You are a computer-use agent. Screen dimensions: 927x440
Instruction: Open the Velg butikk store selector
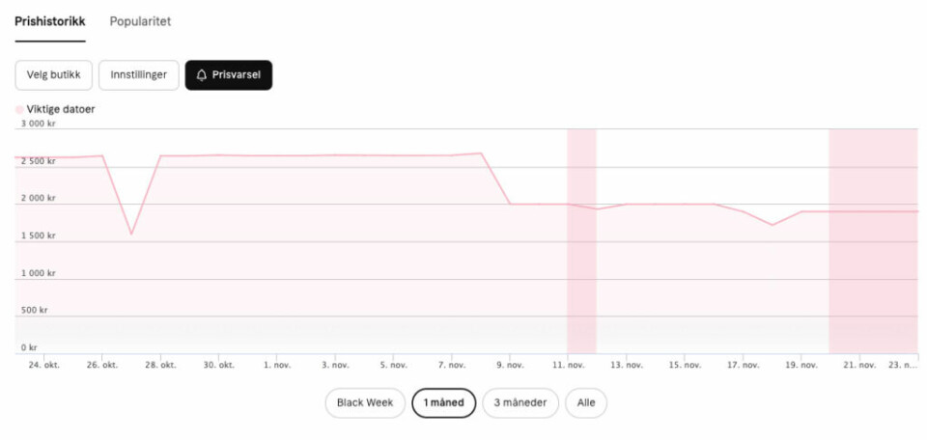(x=54, y=75)
